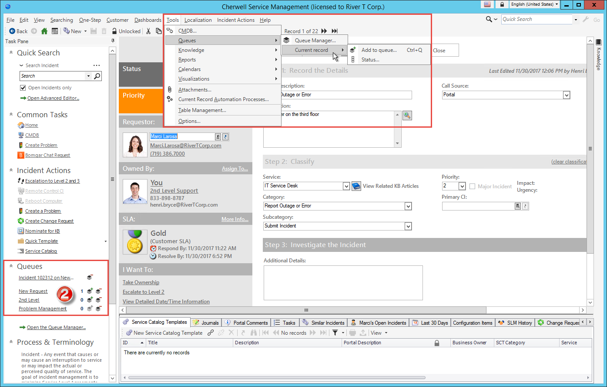This screenshot has height=387, width=607.
Task: Open the View dropdown in bottom toolbar
Action: (379, 333)
